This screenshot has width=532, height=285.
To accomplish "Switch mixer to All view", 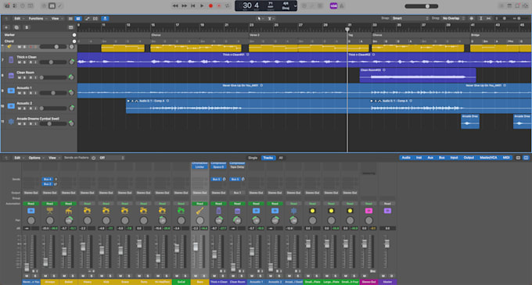I will (281, 158).
